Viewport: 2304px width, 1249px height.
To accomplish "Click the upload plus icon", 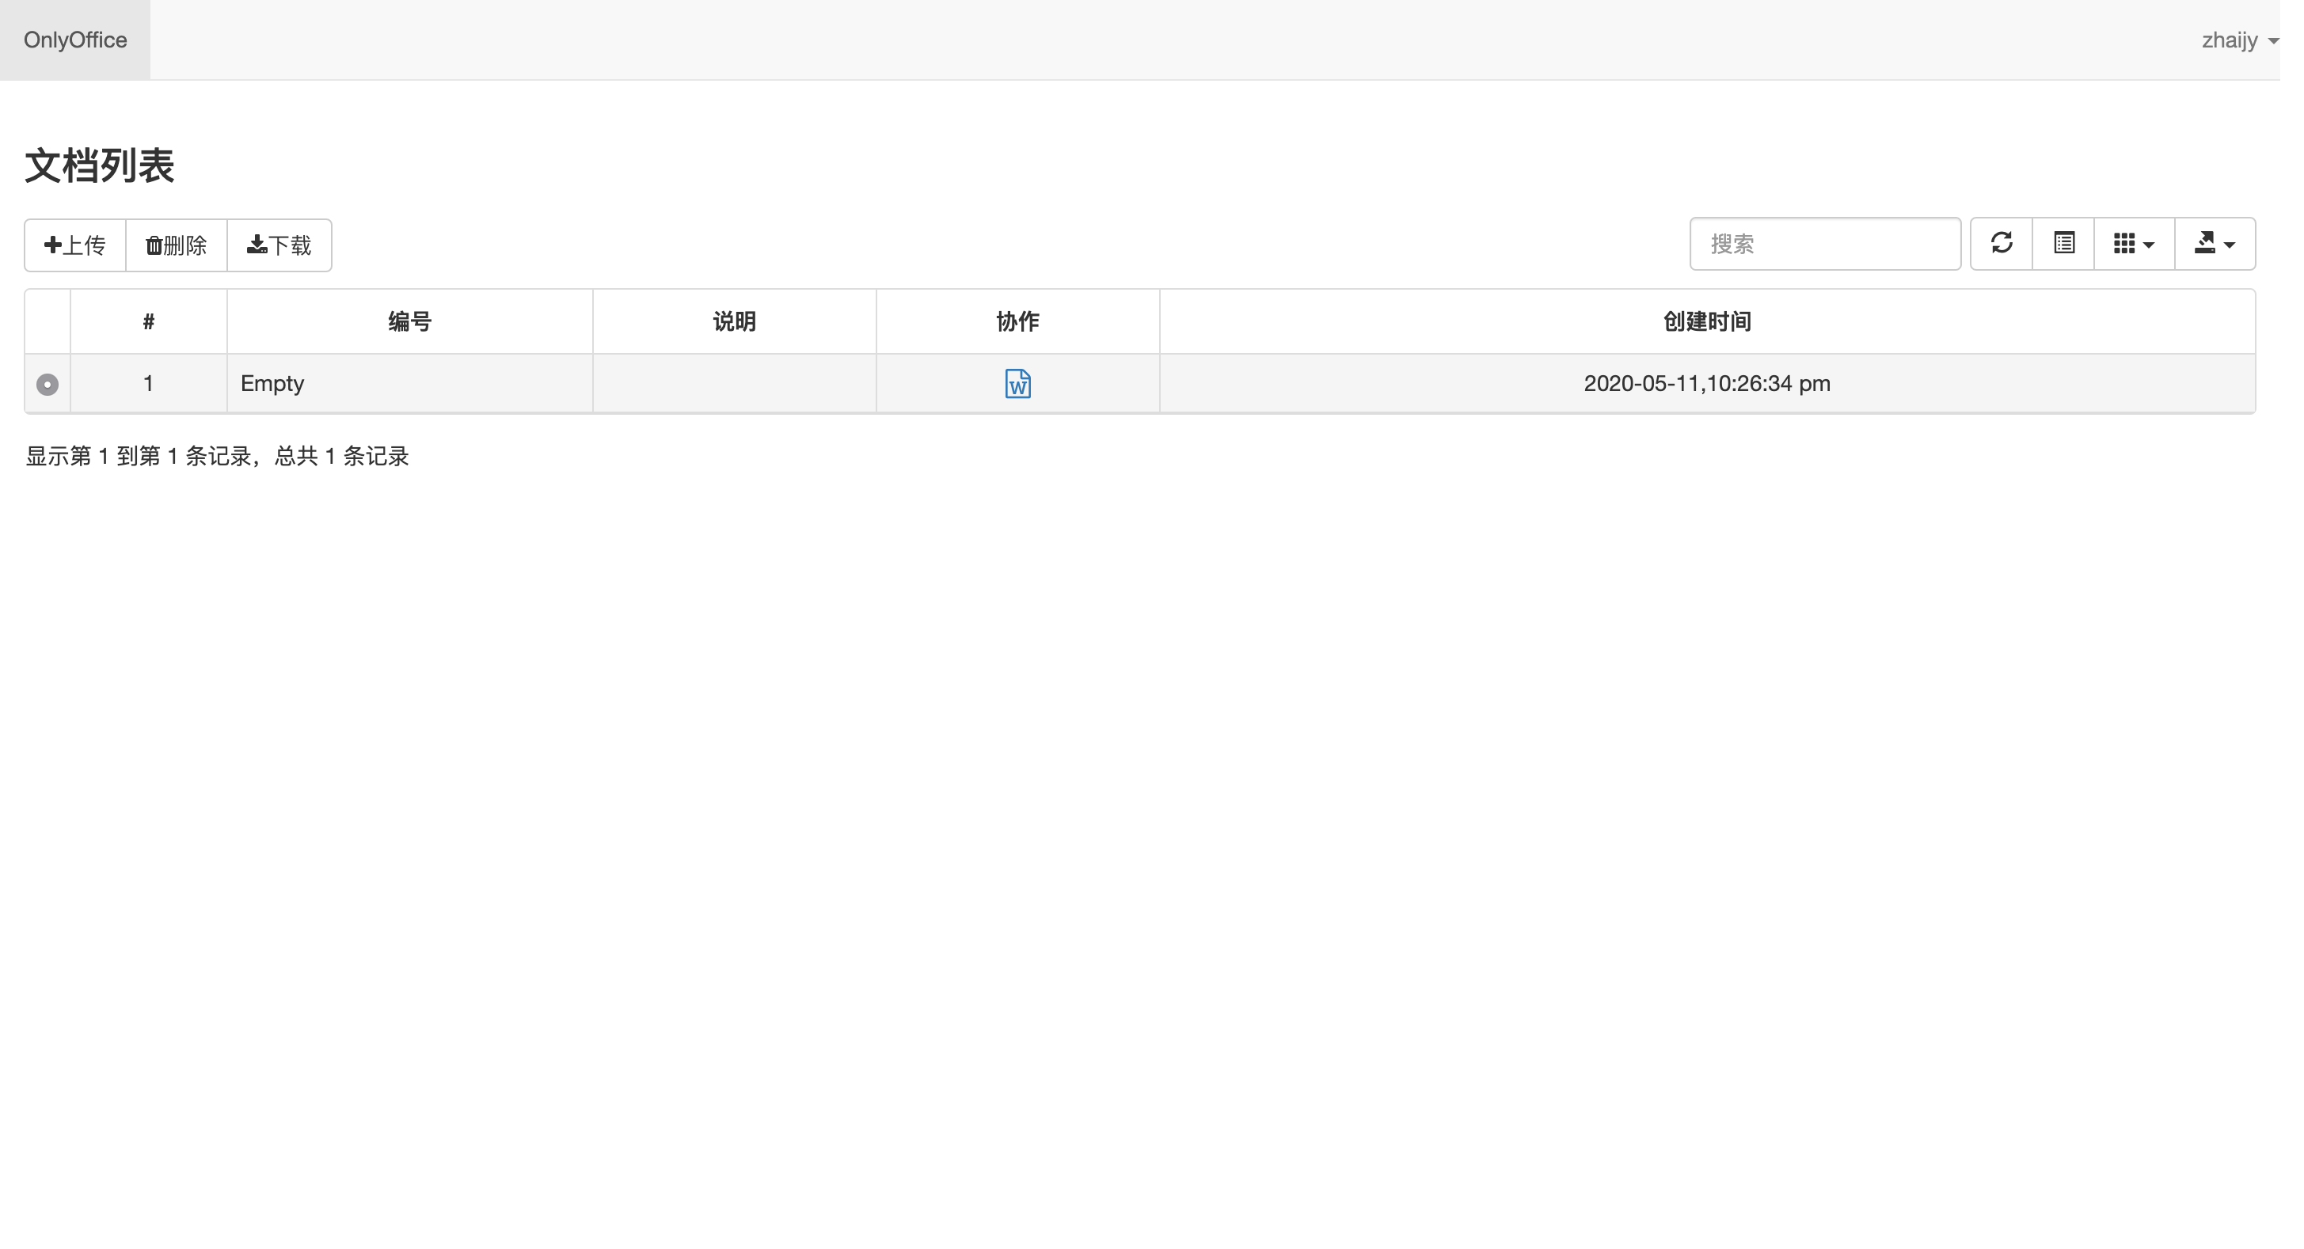I will (53, 245).
